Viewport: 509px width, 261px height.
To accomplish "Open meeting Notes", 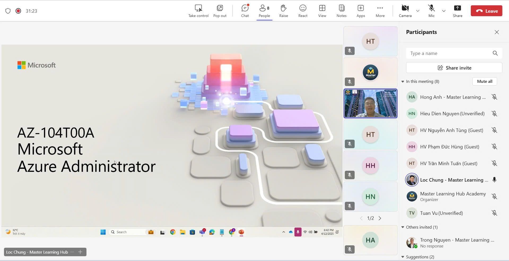I will [342, 11].
